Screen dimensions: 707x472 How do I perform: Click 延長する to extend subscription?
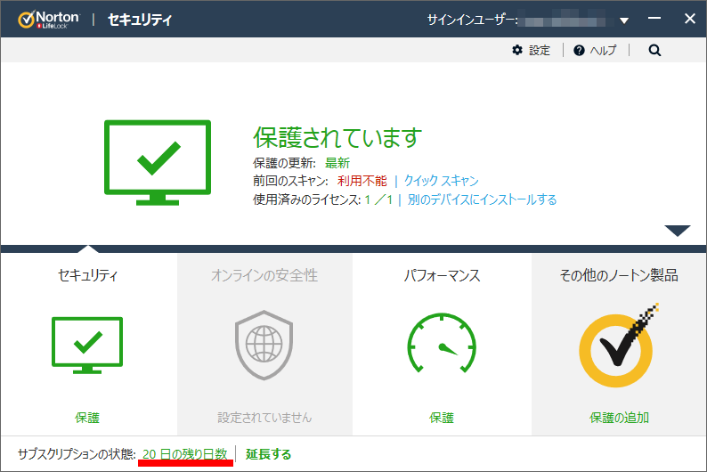268,454
